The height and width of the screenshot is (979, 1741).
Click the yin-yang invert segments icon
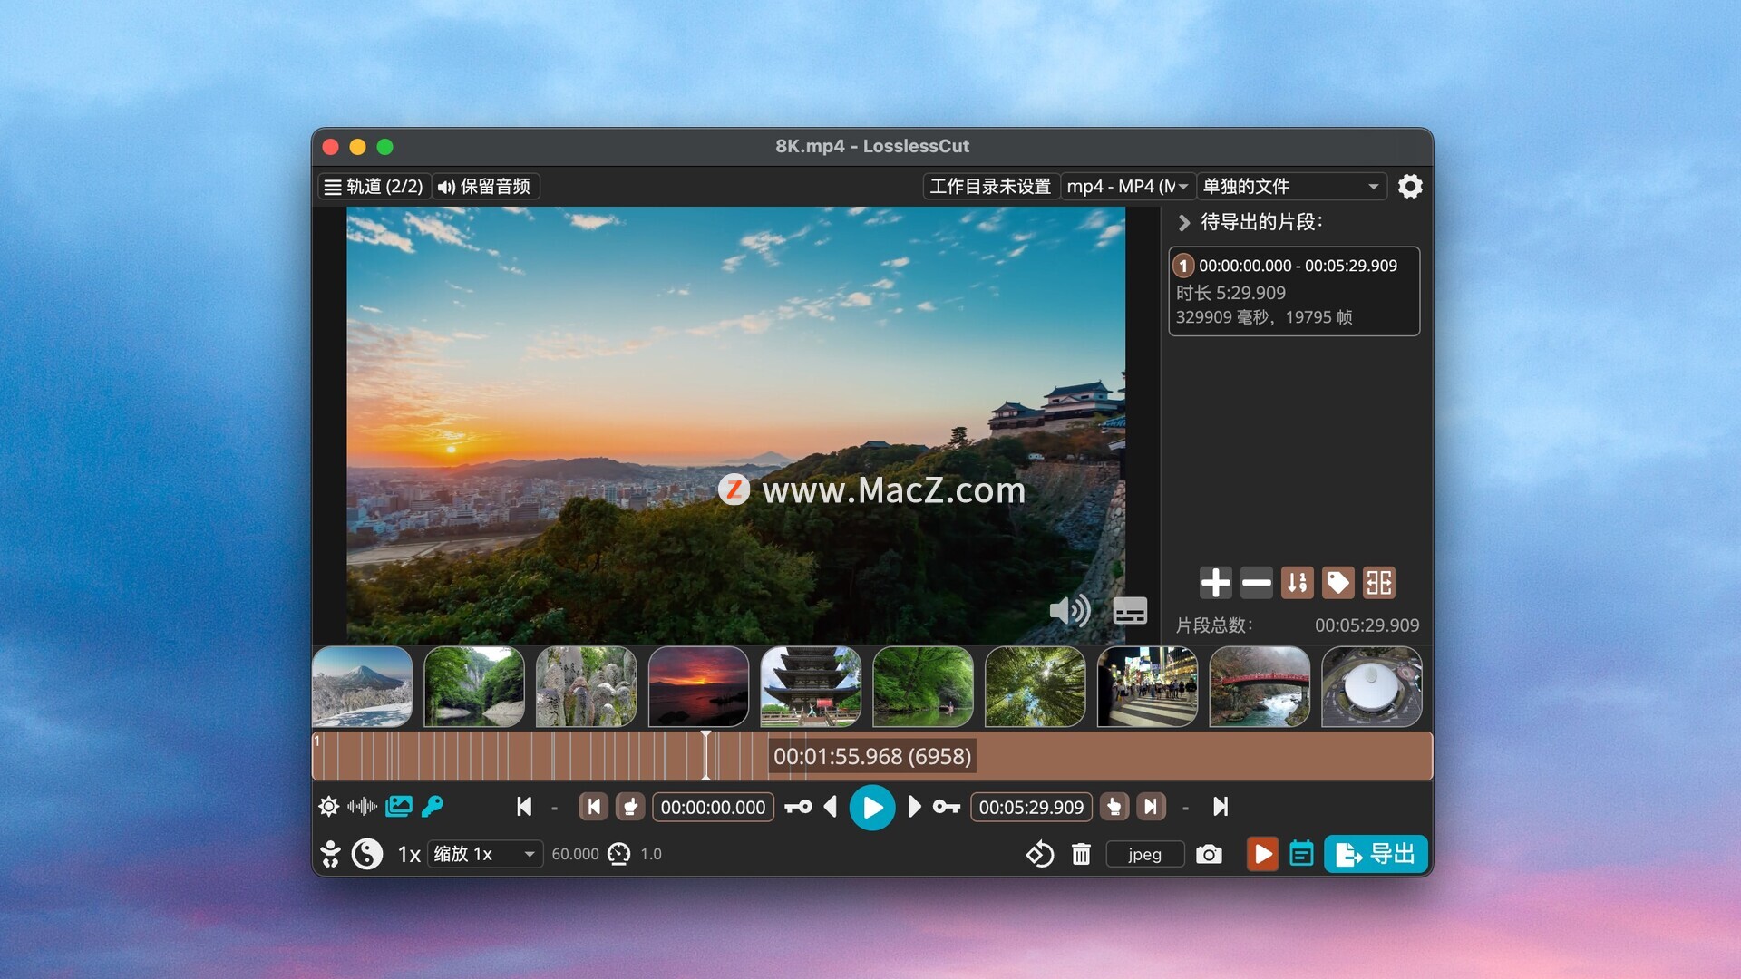click(367, 854)
